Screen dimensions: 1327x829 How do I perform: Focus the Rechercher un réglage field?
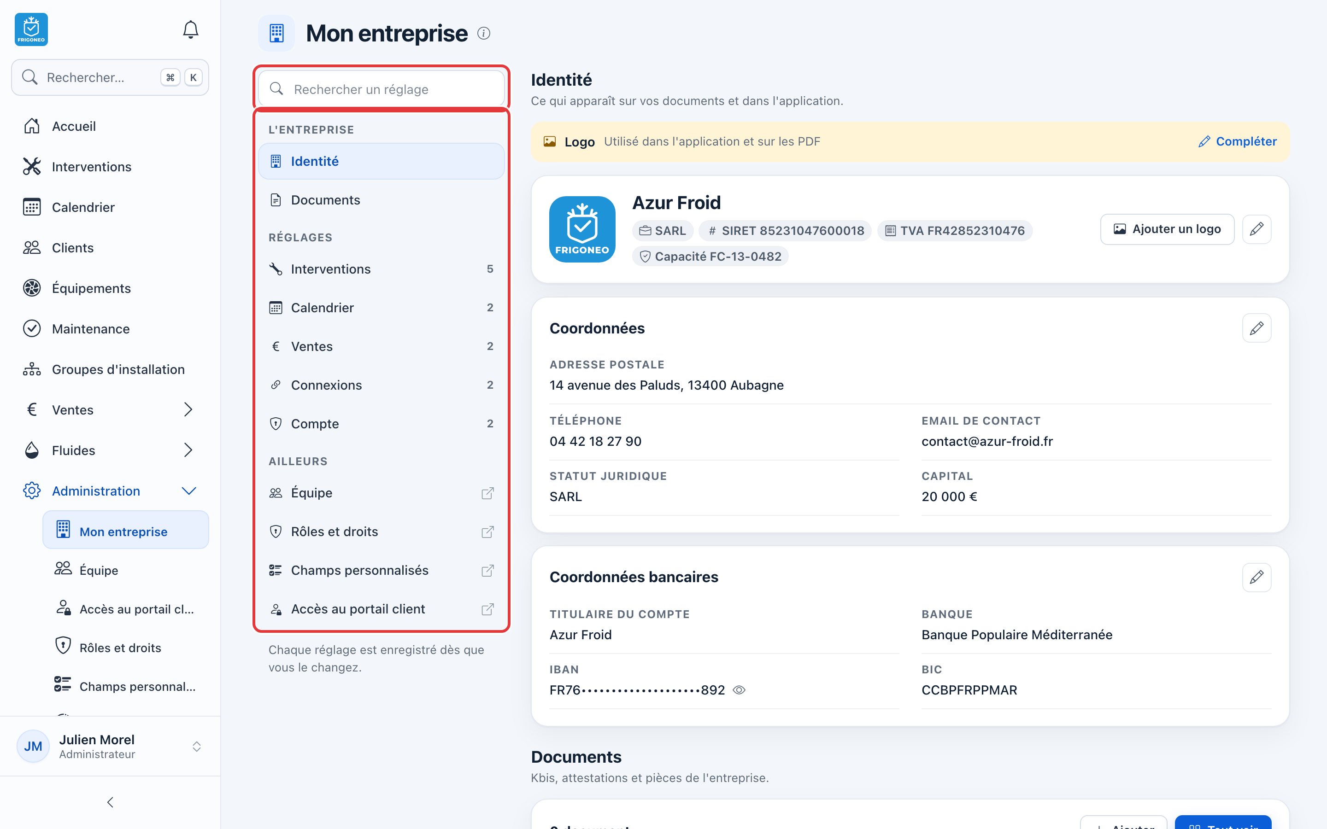pyautogui.click(x=381, y=89)
